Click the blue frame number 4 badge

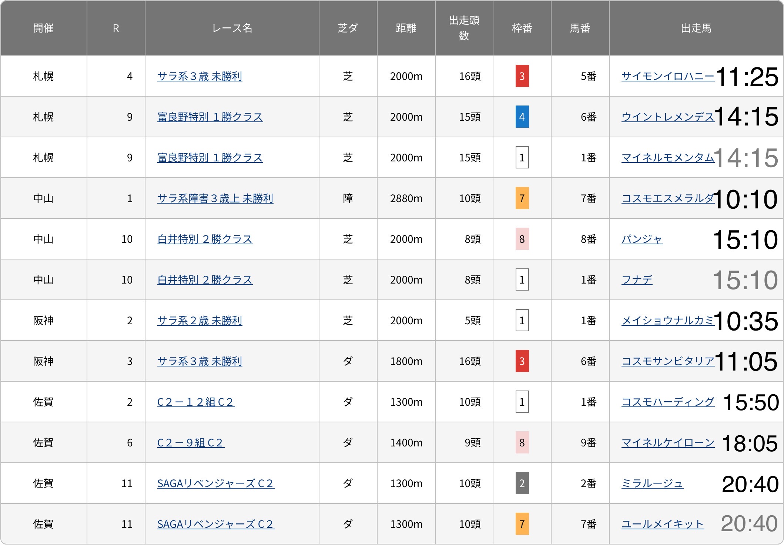(522, 117)
